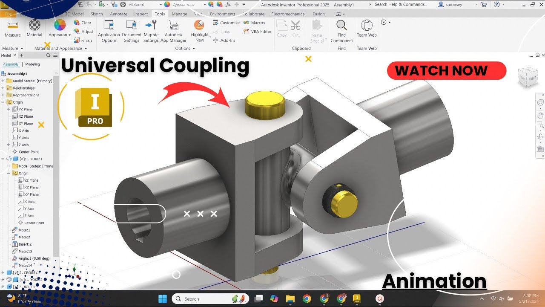Select Angle:1 (0.00 deg) constraint
The width and height of the screenshot is (545, 307).
(30, 258)
